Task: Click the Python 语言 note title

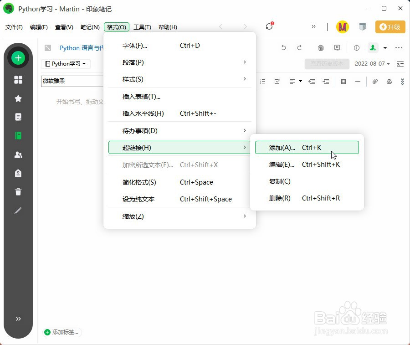Action: pyautogui.click(x=82, y=48)
